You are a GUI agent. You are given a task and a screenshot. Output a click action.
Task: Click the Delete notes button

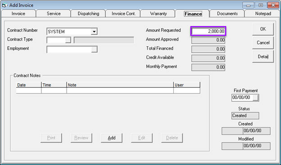pos(172,138)
